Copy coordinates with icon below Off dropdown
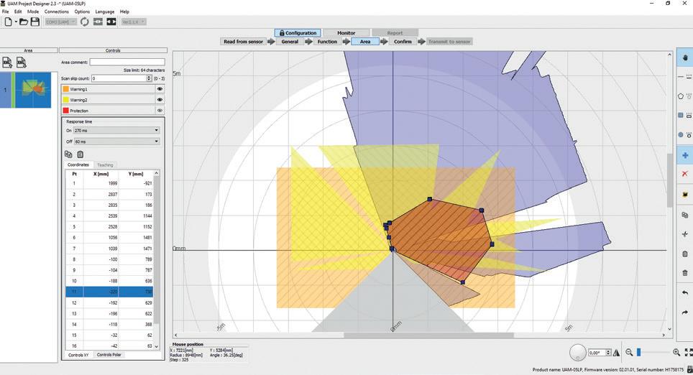Image resolution: width=693 pixels, height=375 pixels. coord(68,154)
